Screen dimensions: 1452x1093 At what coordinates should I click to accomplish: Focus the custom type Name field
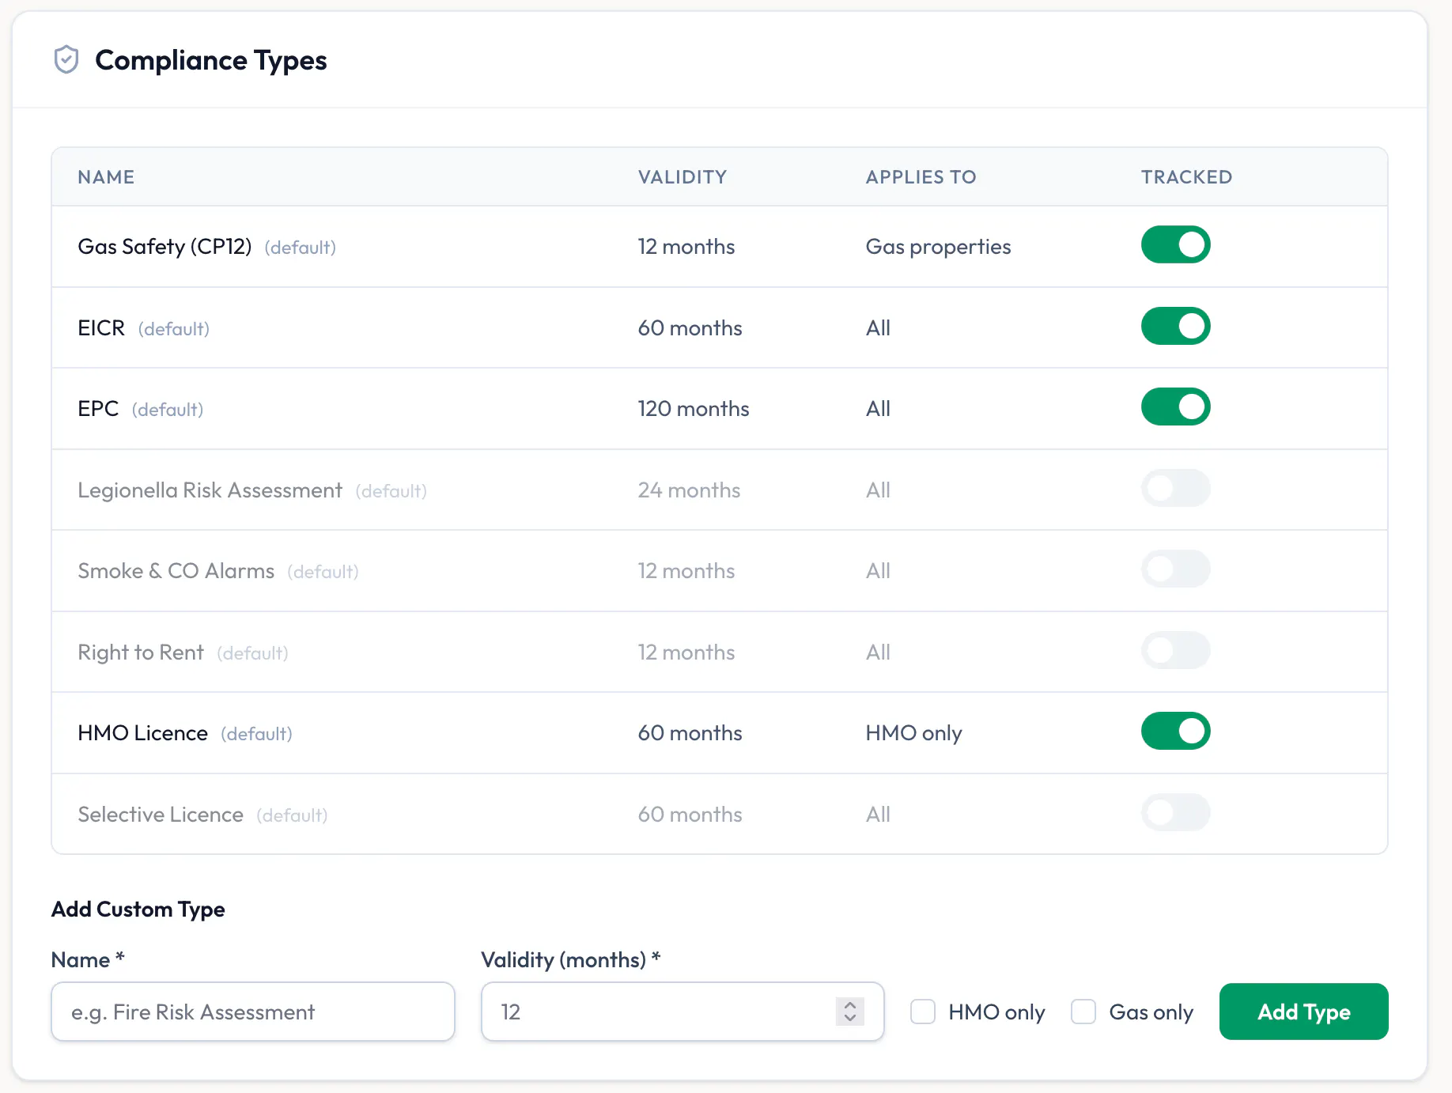pos(253,1012)
